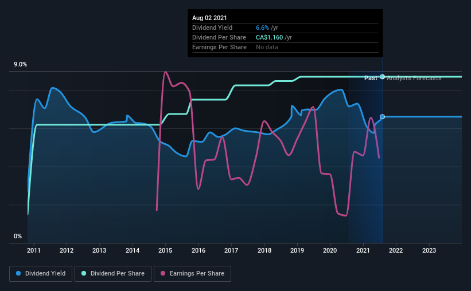This screenshot has height=291, width=471.
Task: Click the 2015 label on the x-axis
Action: [x=165, y=250]
